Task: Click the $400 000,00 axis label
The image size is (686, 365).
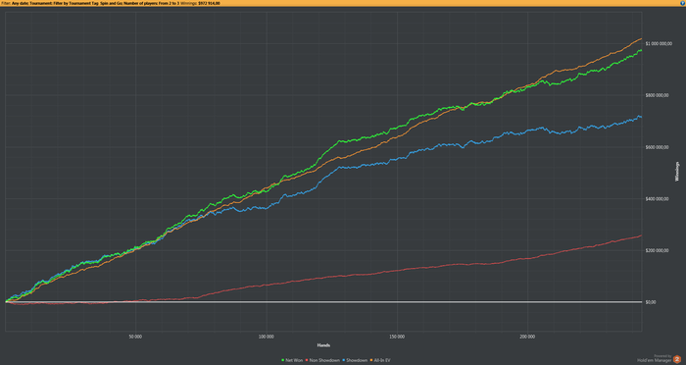Action: coord(658,199)
